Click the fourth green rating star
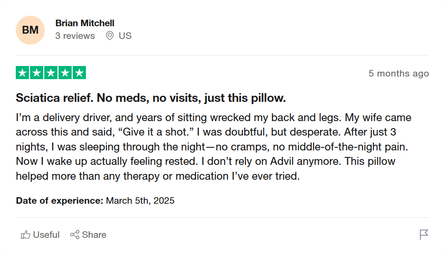 point(65,73)
